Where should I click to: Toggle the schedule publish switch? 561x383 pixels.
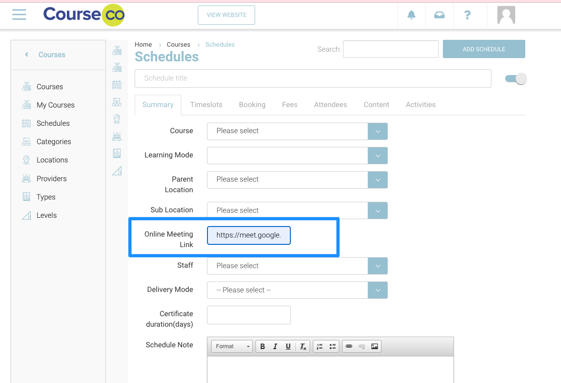[516, 79]
